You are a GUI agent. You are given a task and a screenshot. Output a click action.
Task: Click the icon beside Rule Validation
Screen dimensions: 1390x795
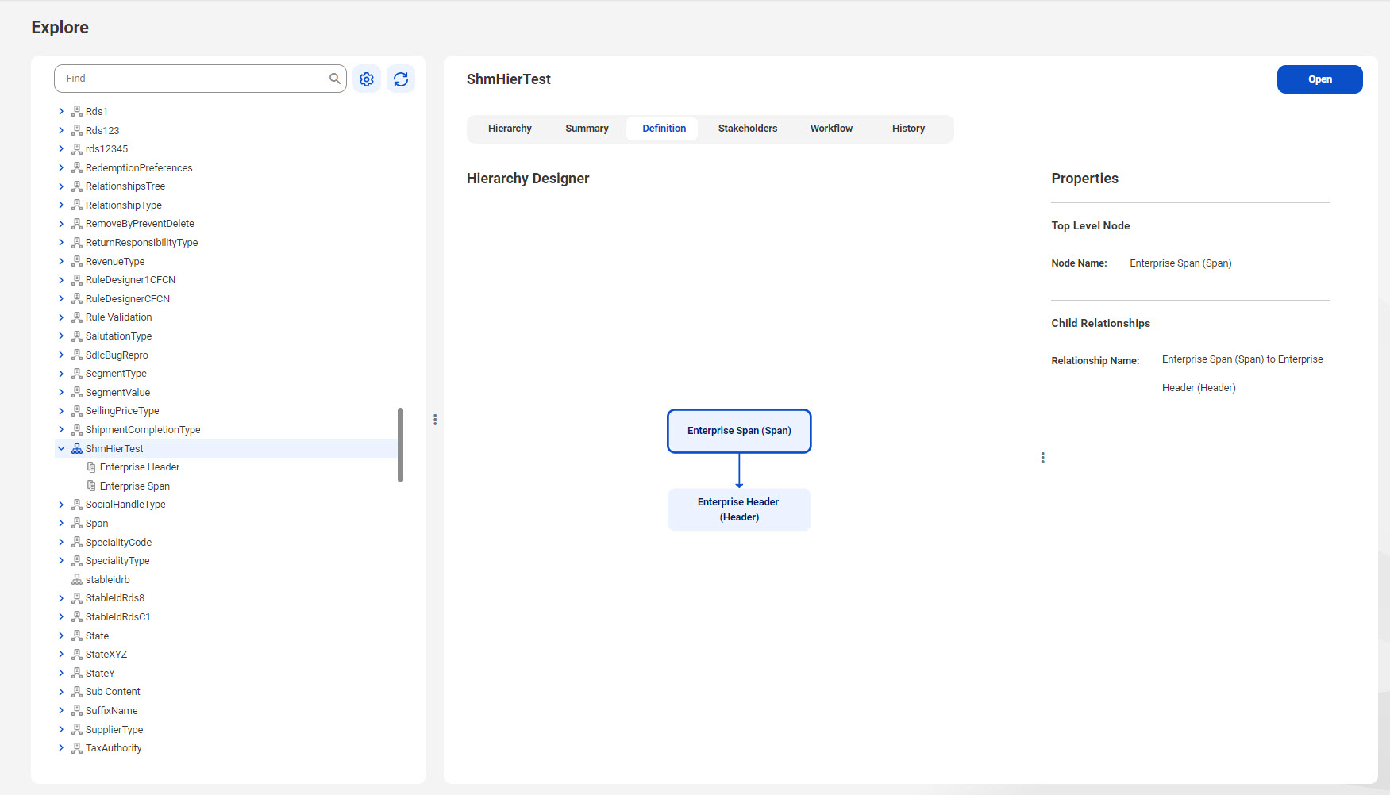[x=77, y=317]
